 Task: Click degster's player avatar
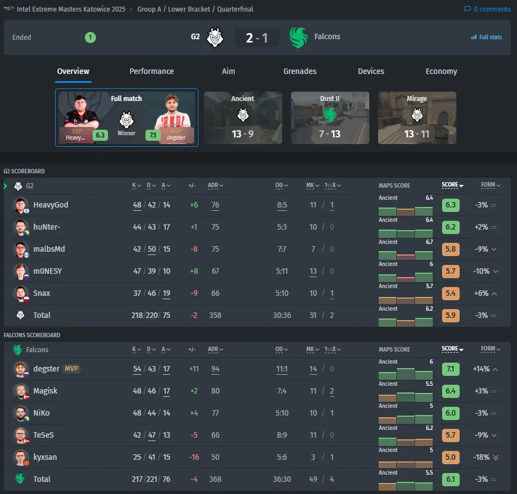(x=21, y=369)
